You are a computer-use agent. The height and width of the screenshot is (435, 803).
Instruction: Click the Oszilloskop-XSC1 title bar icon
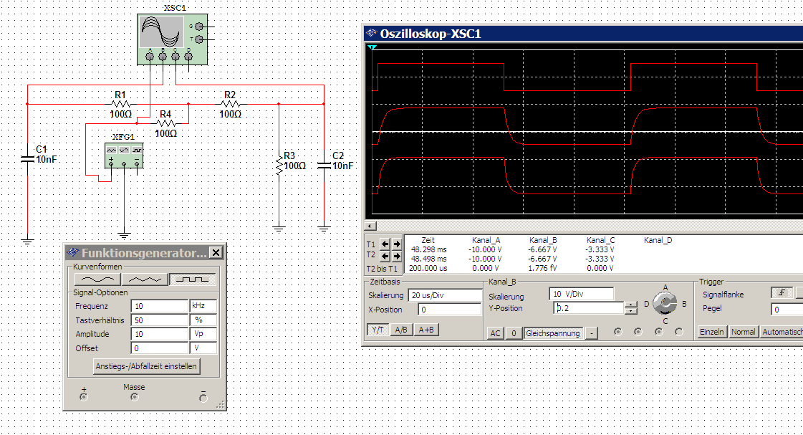[371, 34]
